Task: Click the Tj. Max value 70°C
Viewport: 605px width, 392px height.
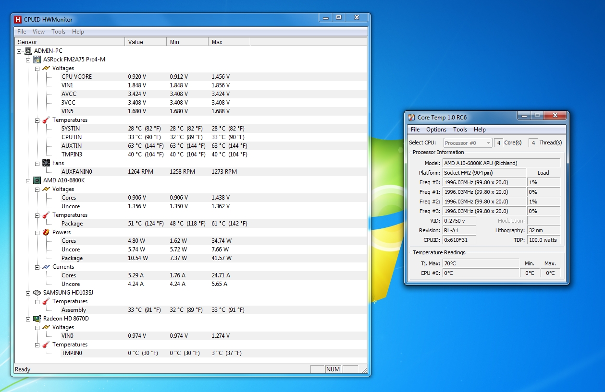Action: pyautogui.click(x=481, y=263)
